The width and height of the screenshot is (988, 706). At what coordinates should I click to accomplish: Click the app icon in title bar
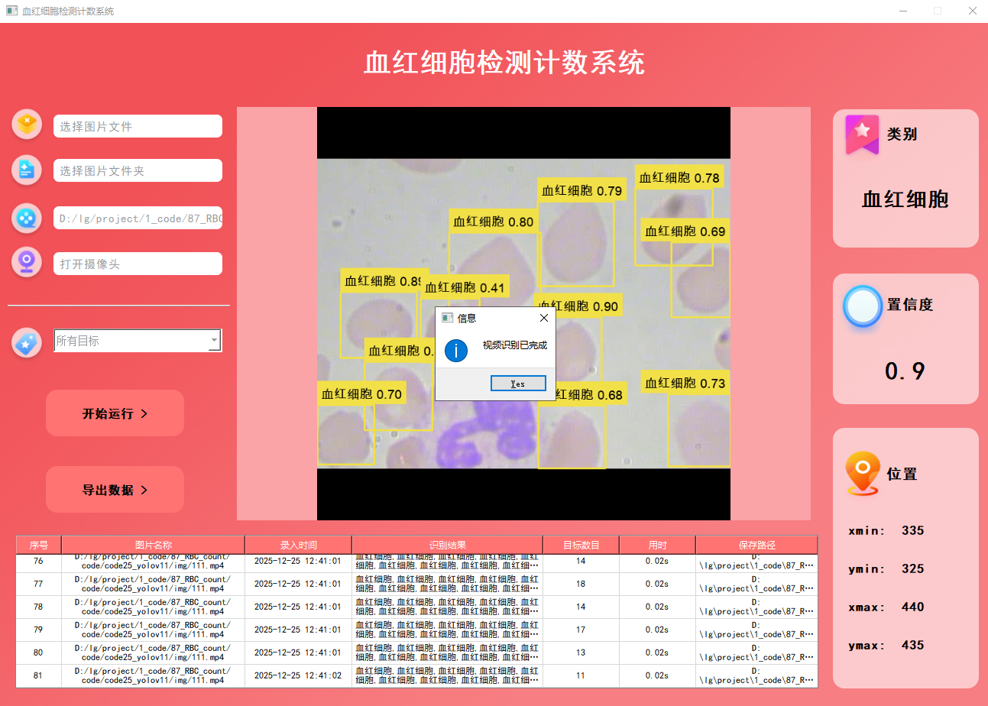click(x=11, y=11)
